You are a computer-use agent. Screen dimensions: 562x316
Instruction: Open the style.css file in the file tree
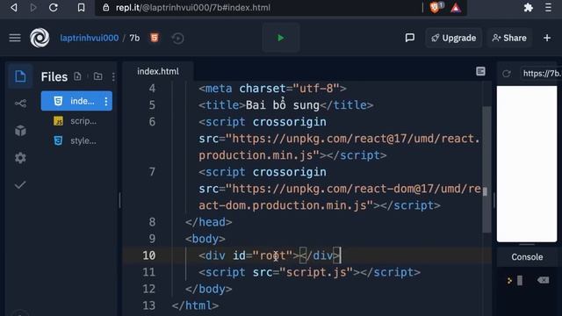pyautogui.click(x=76, y=140)
